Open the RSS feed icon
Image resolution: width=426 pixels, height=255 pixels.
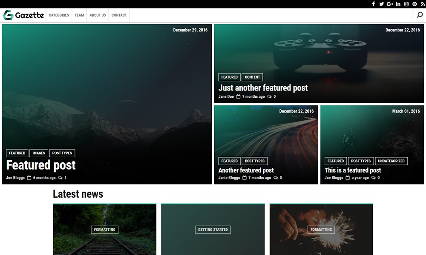423,4
